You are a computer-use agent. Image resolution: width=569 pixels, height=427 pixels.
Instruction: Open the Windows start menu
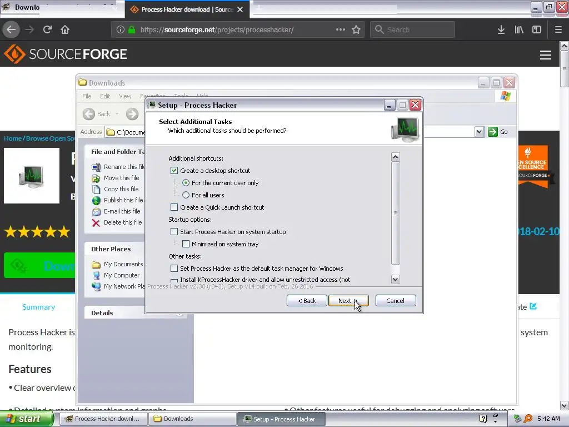point(27,419)
